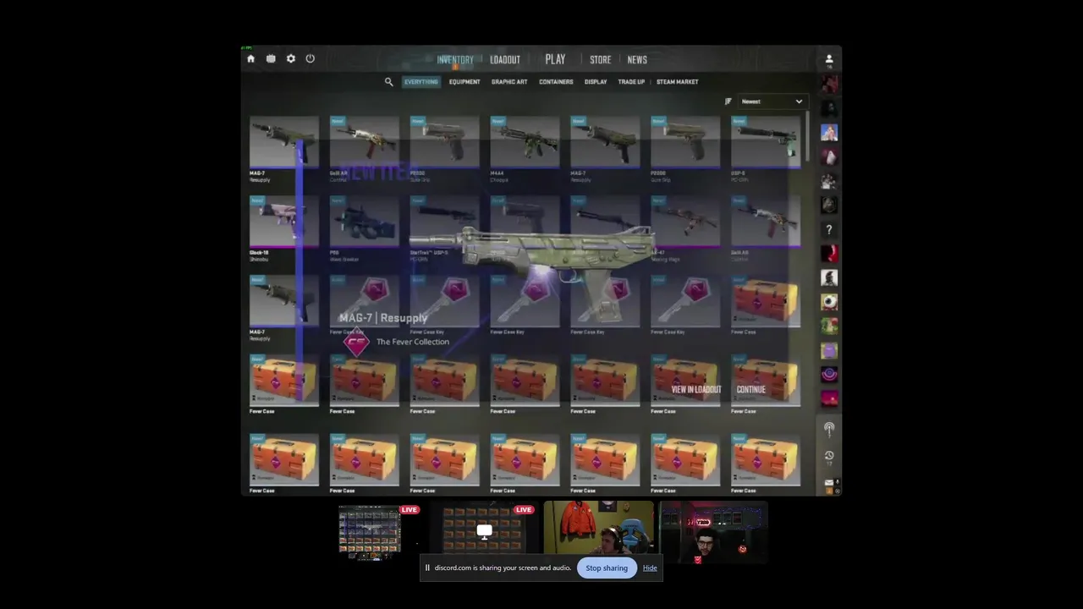
Task: Select the Containers filter
Action: point(556,82)
